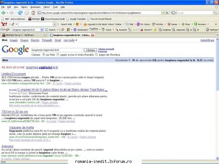Select 'pagini din România' radio button
The height and width of the screenshot is (164, 219).
point(96,55)
